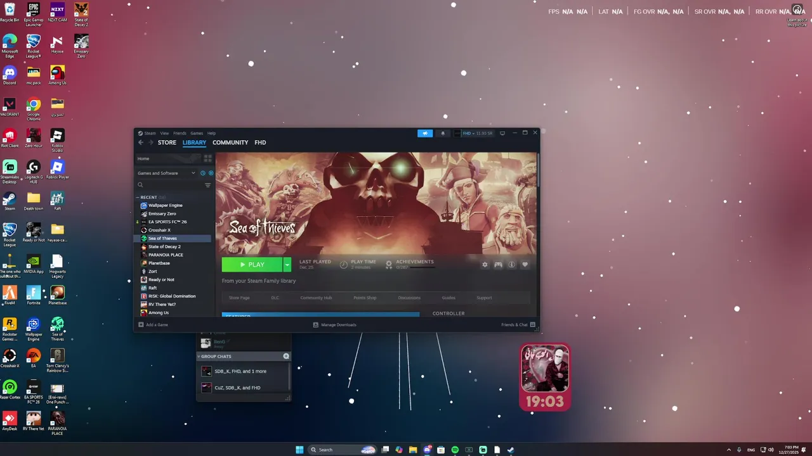Open the Help menu in Steam
This screenshot has width=812, height=456.
pyautogui.click(x=211, y=133)
